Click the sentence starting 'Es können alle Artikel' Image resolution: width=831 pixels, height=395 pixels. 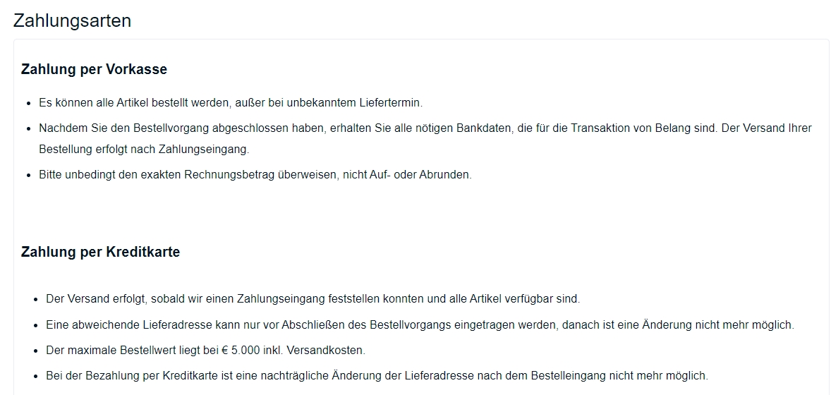(230, 103)
